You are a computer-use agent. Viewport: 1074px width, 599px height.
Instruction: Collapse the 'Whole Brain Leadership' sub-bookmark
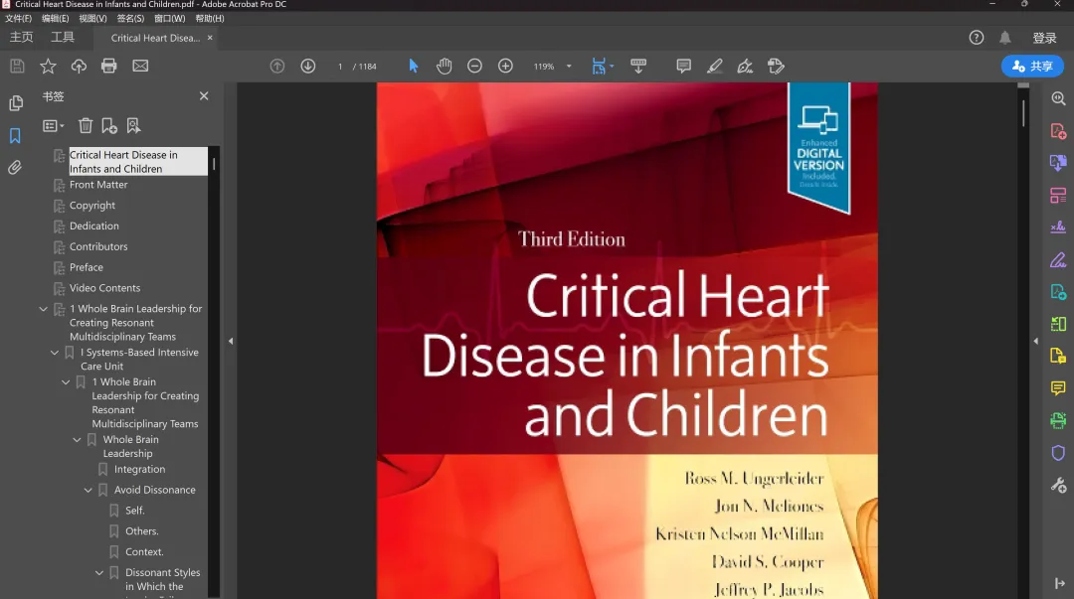[x=77, y=439]
